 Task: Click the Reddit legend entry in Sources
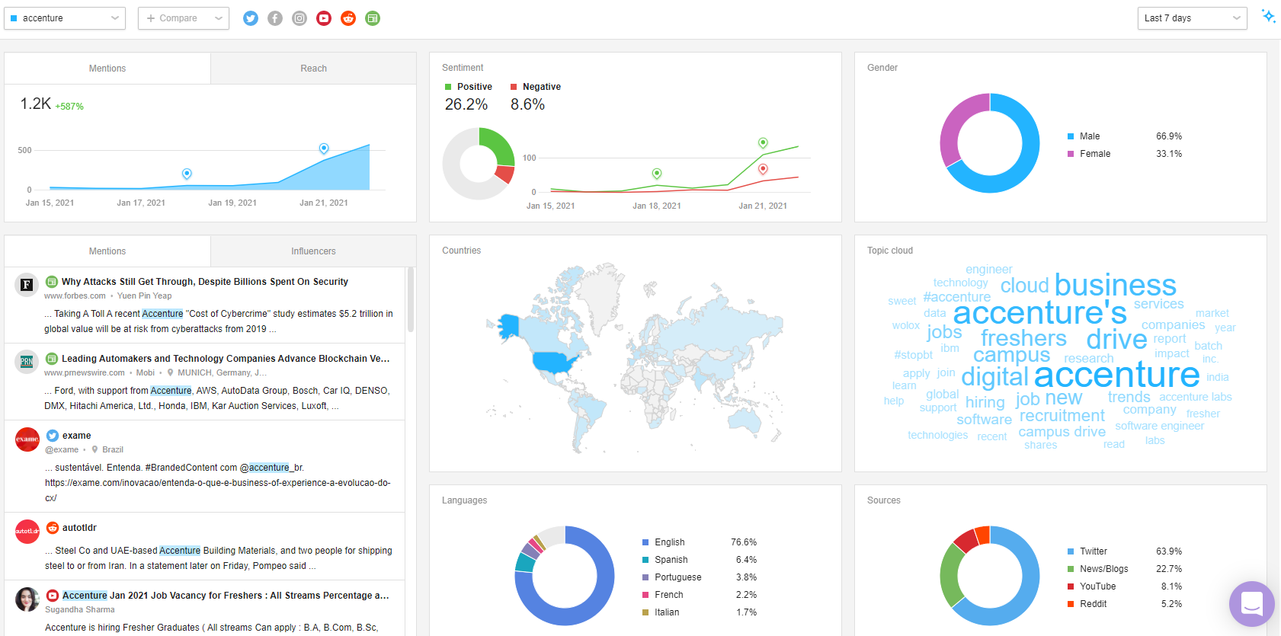coord(1125,604)
